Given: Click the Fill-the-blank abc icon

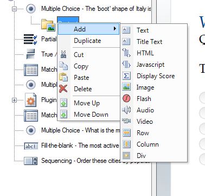Looking at the screenshot, I should point(31,146).
